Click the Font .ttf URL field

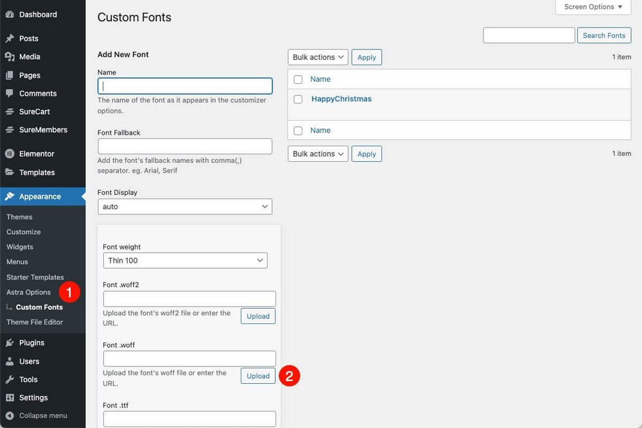pyautogui.click(x=189, y=419)
